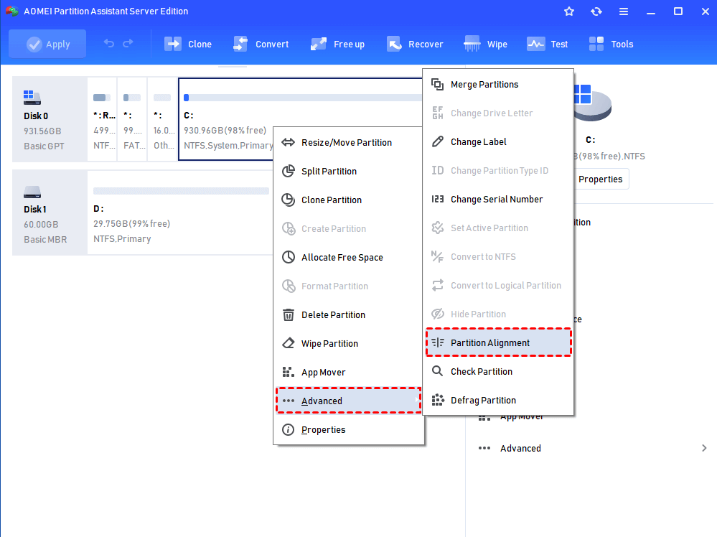Choose Partition Alignment in submenu

coord(498,342)
